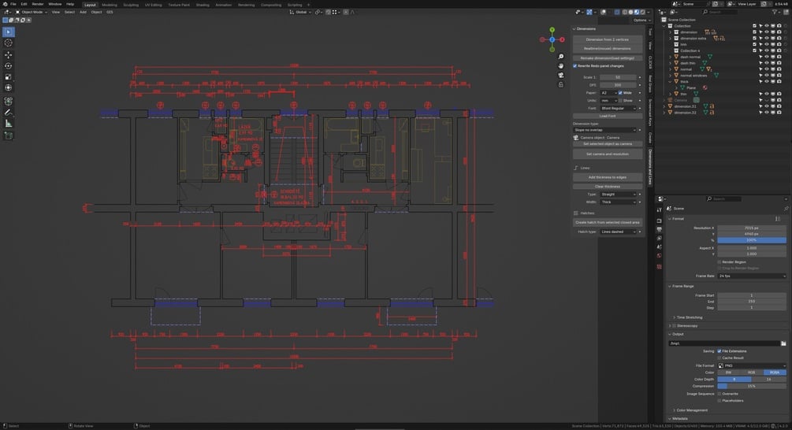The width and height of the screenshot is (792, 430).
Task: Select the Move tool
Action: [x=8, y=54]
